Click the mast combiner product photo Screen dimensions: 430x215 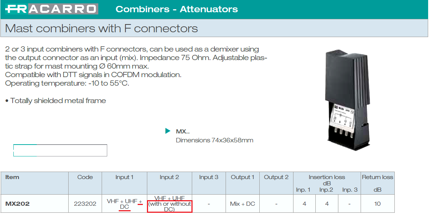[347, 100]
